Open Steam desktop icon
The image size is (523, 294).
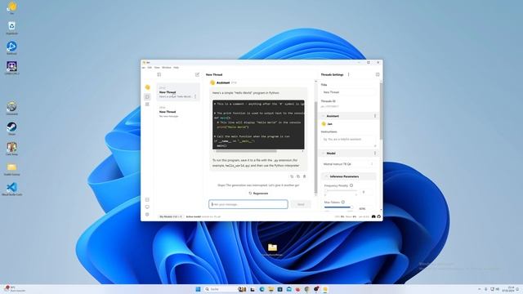[11, 129]
